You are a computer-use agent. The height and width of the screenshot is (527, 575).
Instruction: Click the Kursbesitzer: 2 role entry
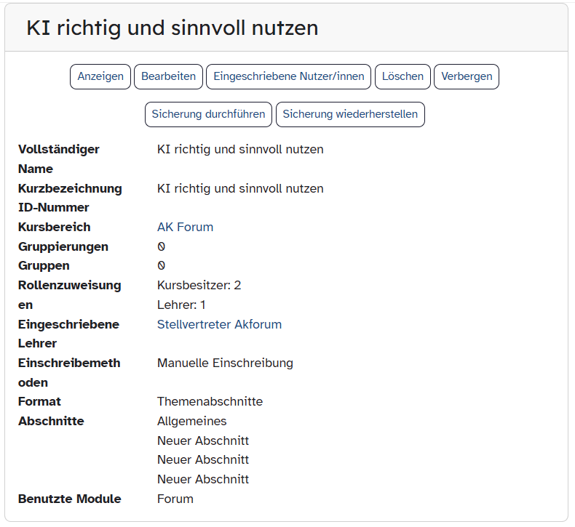[199, 285]
